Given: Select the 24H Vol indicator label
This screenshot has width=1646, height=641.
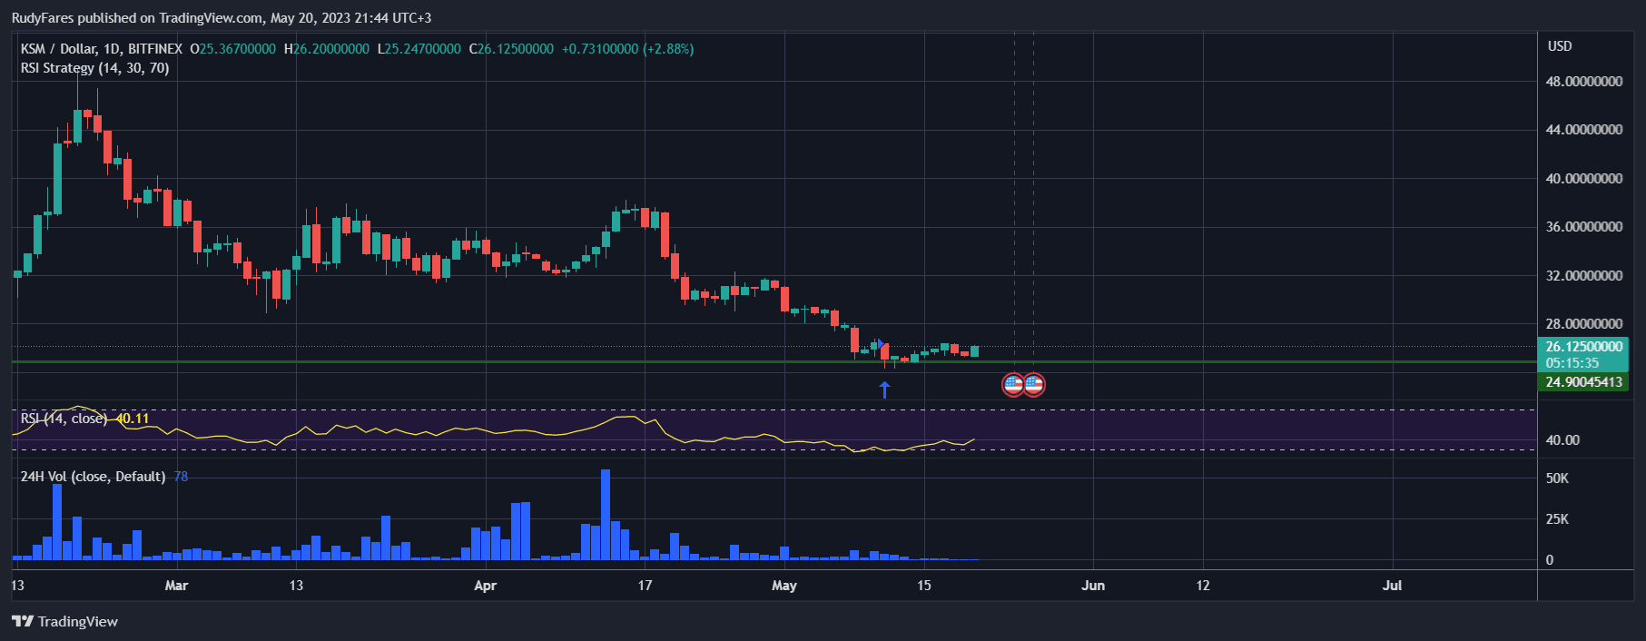Looking at the screenshot, I should click(93, 477).
